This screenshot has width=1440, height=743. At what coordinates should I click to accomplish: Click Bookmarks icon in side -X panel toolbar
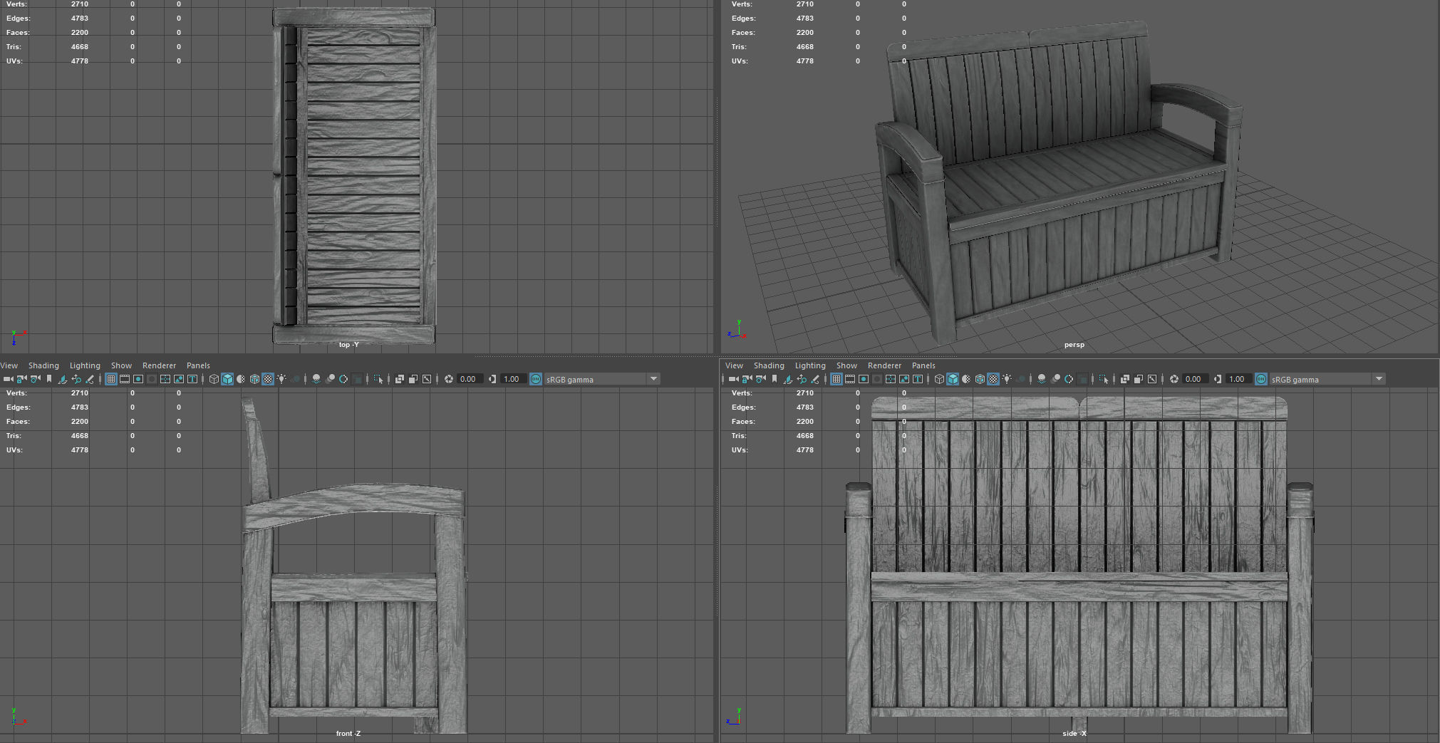pyautogui.click(x=774, y=379)
